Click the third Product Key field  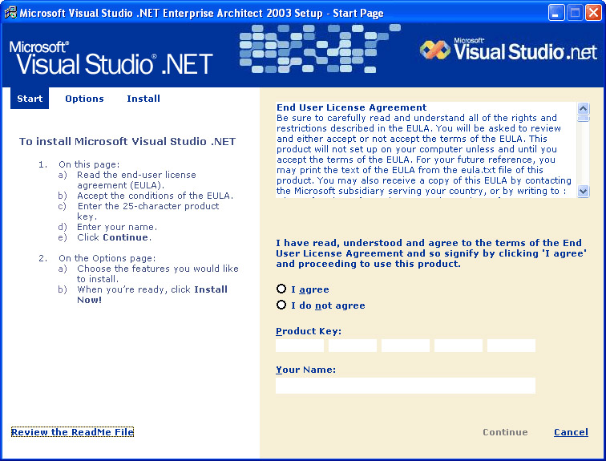click(406, 346)
